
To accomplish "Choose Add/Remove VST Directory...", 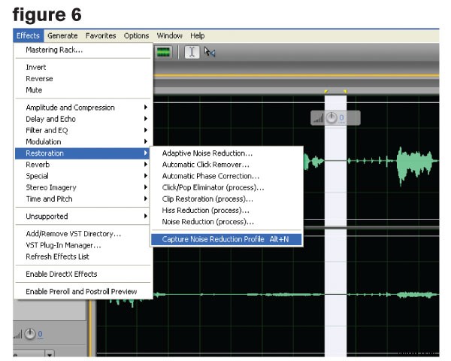I will (x=83, y=233).
